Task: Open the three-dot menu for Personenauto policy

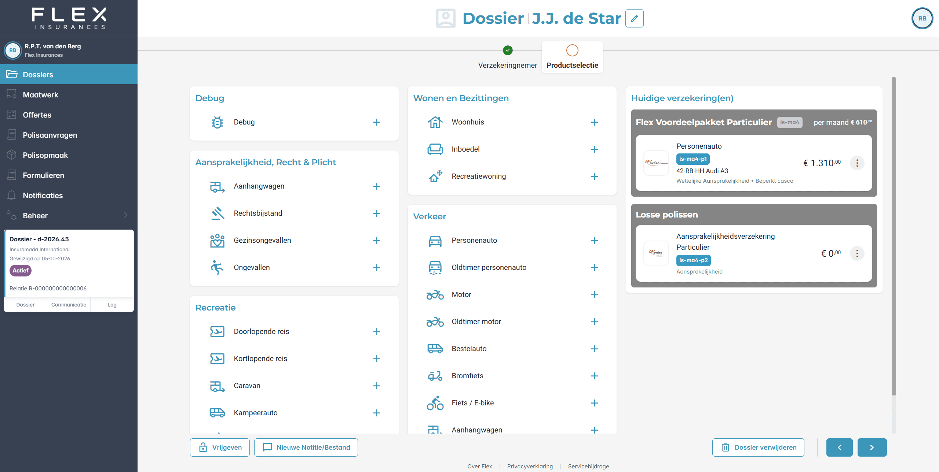Action: pos(857,163)
